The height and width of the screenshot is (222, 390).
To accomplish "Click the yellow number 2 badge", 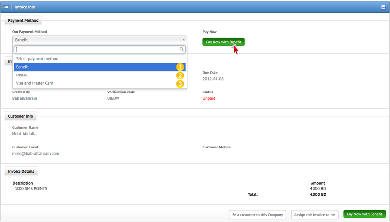I will click(x=180, y=75).
